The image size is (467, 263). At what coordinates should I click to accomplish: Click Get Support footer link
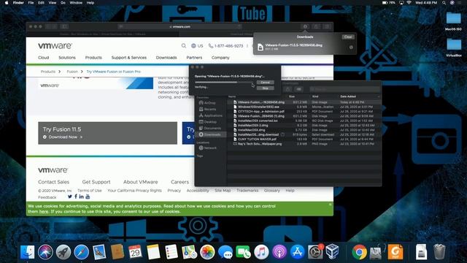point(96,182)
